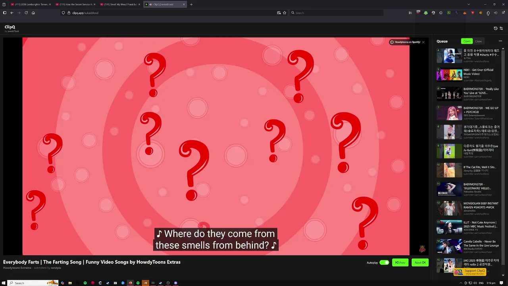Show hidden system tray icons
The width and height of the screenshot is (508, 286).
click(461, 283)
